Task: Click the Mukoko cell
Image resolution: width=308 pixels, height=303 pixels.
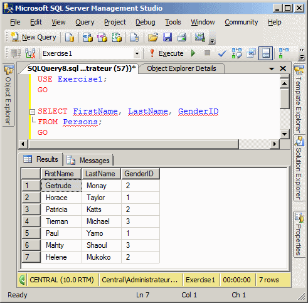Action: (101, 257)
